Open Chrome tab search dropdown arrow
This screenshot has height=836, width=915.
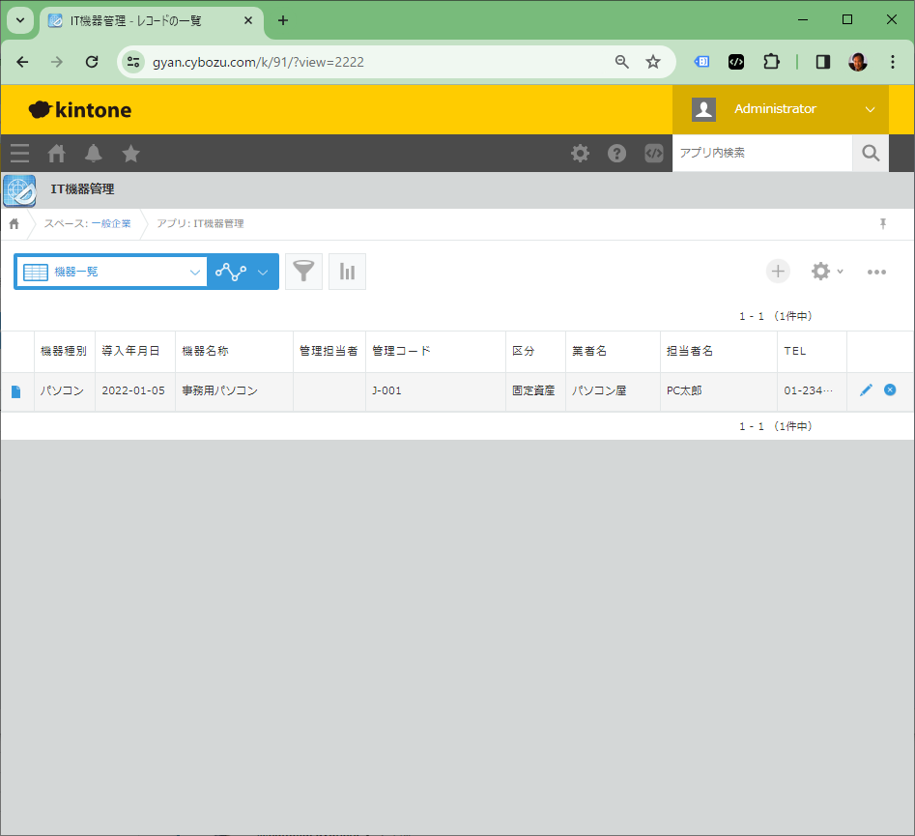pos(20,20)
